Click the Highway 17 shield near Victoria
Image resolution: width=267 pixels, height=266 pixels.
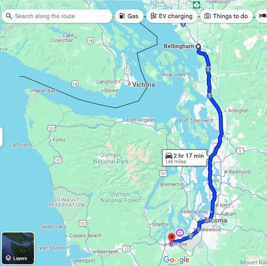pos(128,71)
